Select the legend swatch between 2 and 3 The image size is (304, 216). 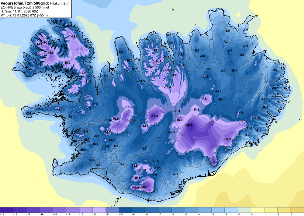coord(284,210)
